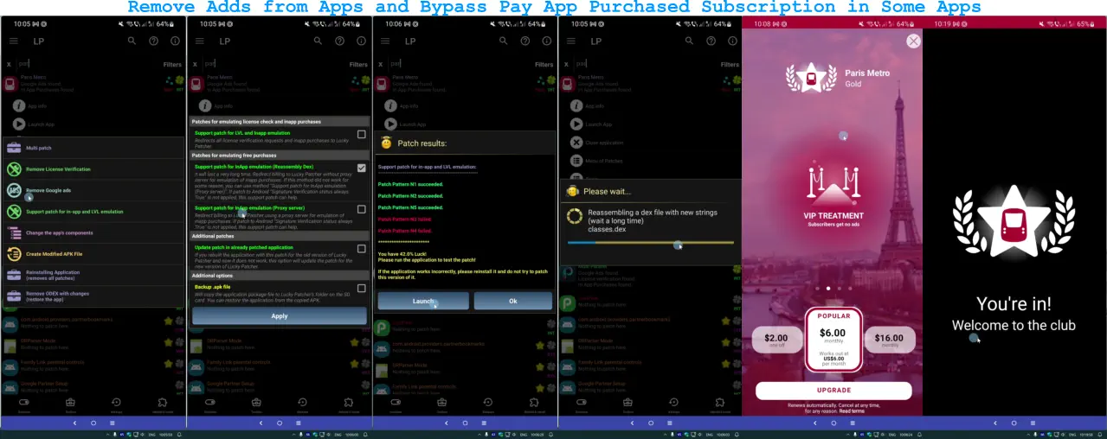The image size is (1107, 439).
Task: Click Ok in Patch results dialog
Action: pos(512,301)
